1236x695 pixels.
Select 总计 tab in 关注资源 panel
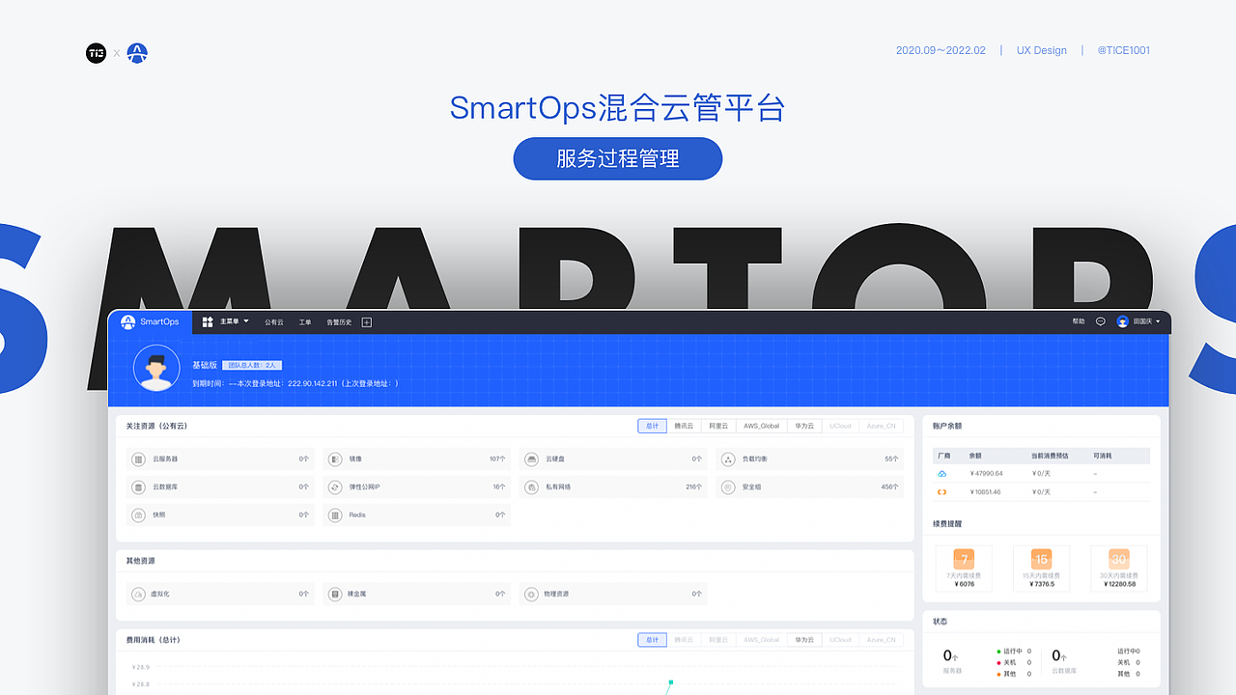(653, 426)
